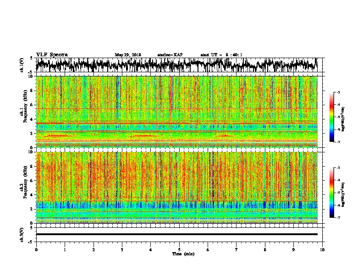Click time axis tick label 8
363x280 pixels.
point(265,250)
